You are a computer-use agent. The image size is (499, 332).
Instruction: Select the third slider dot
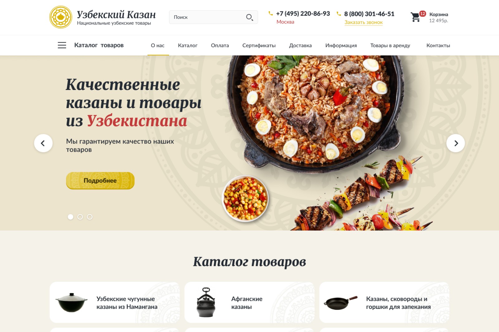coord(90,217)
